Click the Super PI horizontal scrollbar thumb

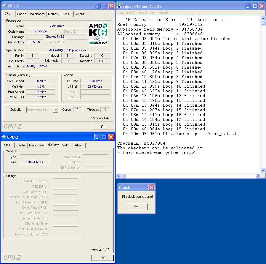click(124, 176)
